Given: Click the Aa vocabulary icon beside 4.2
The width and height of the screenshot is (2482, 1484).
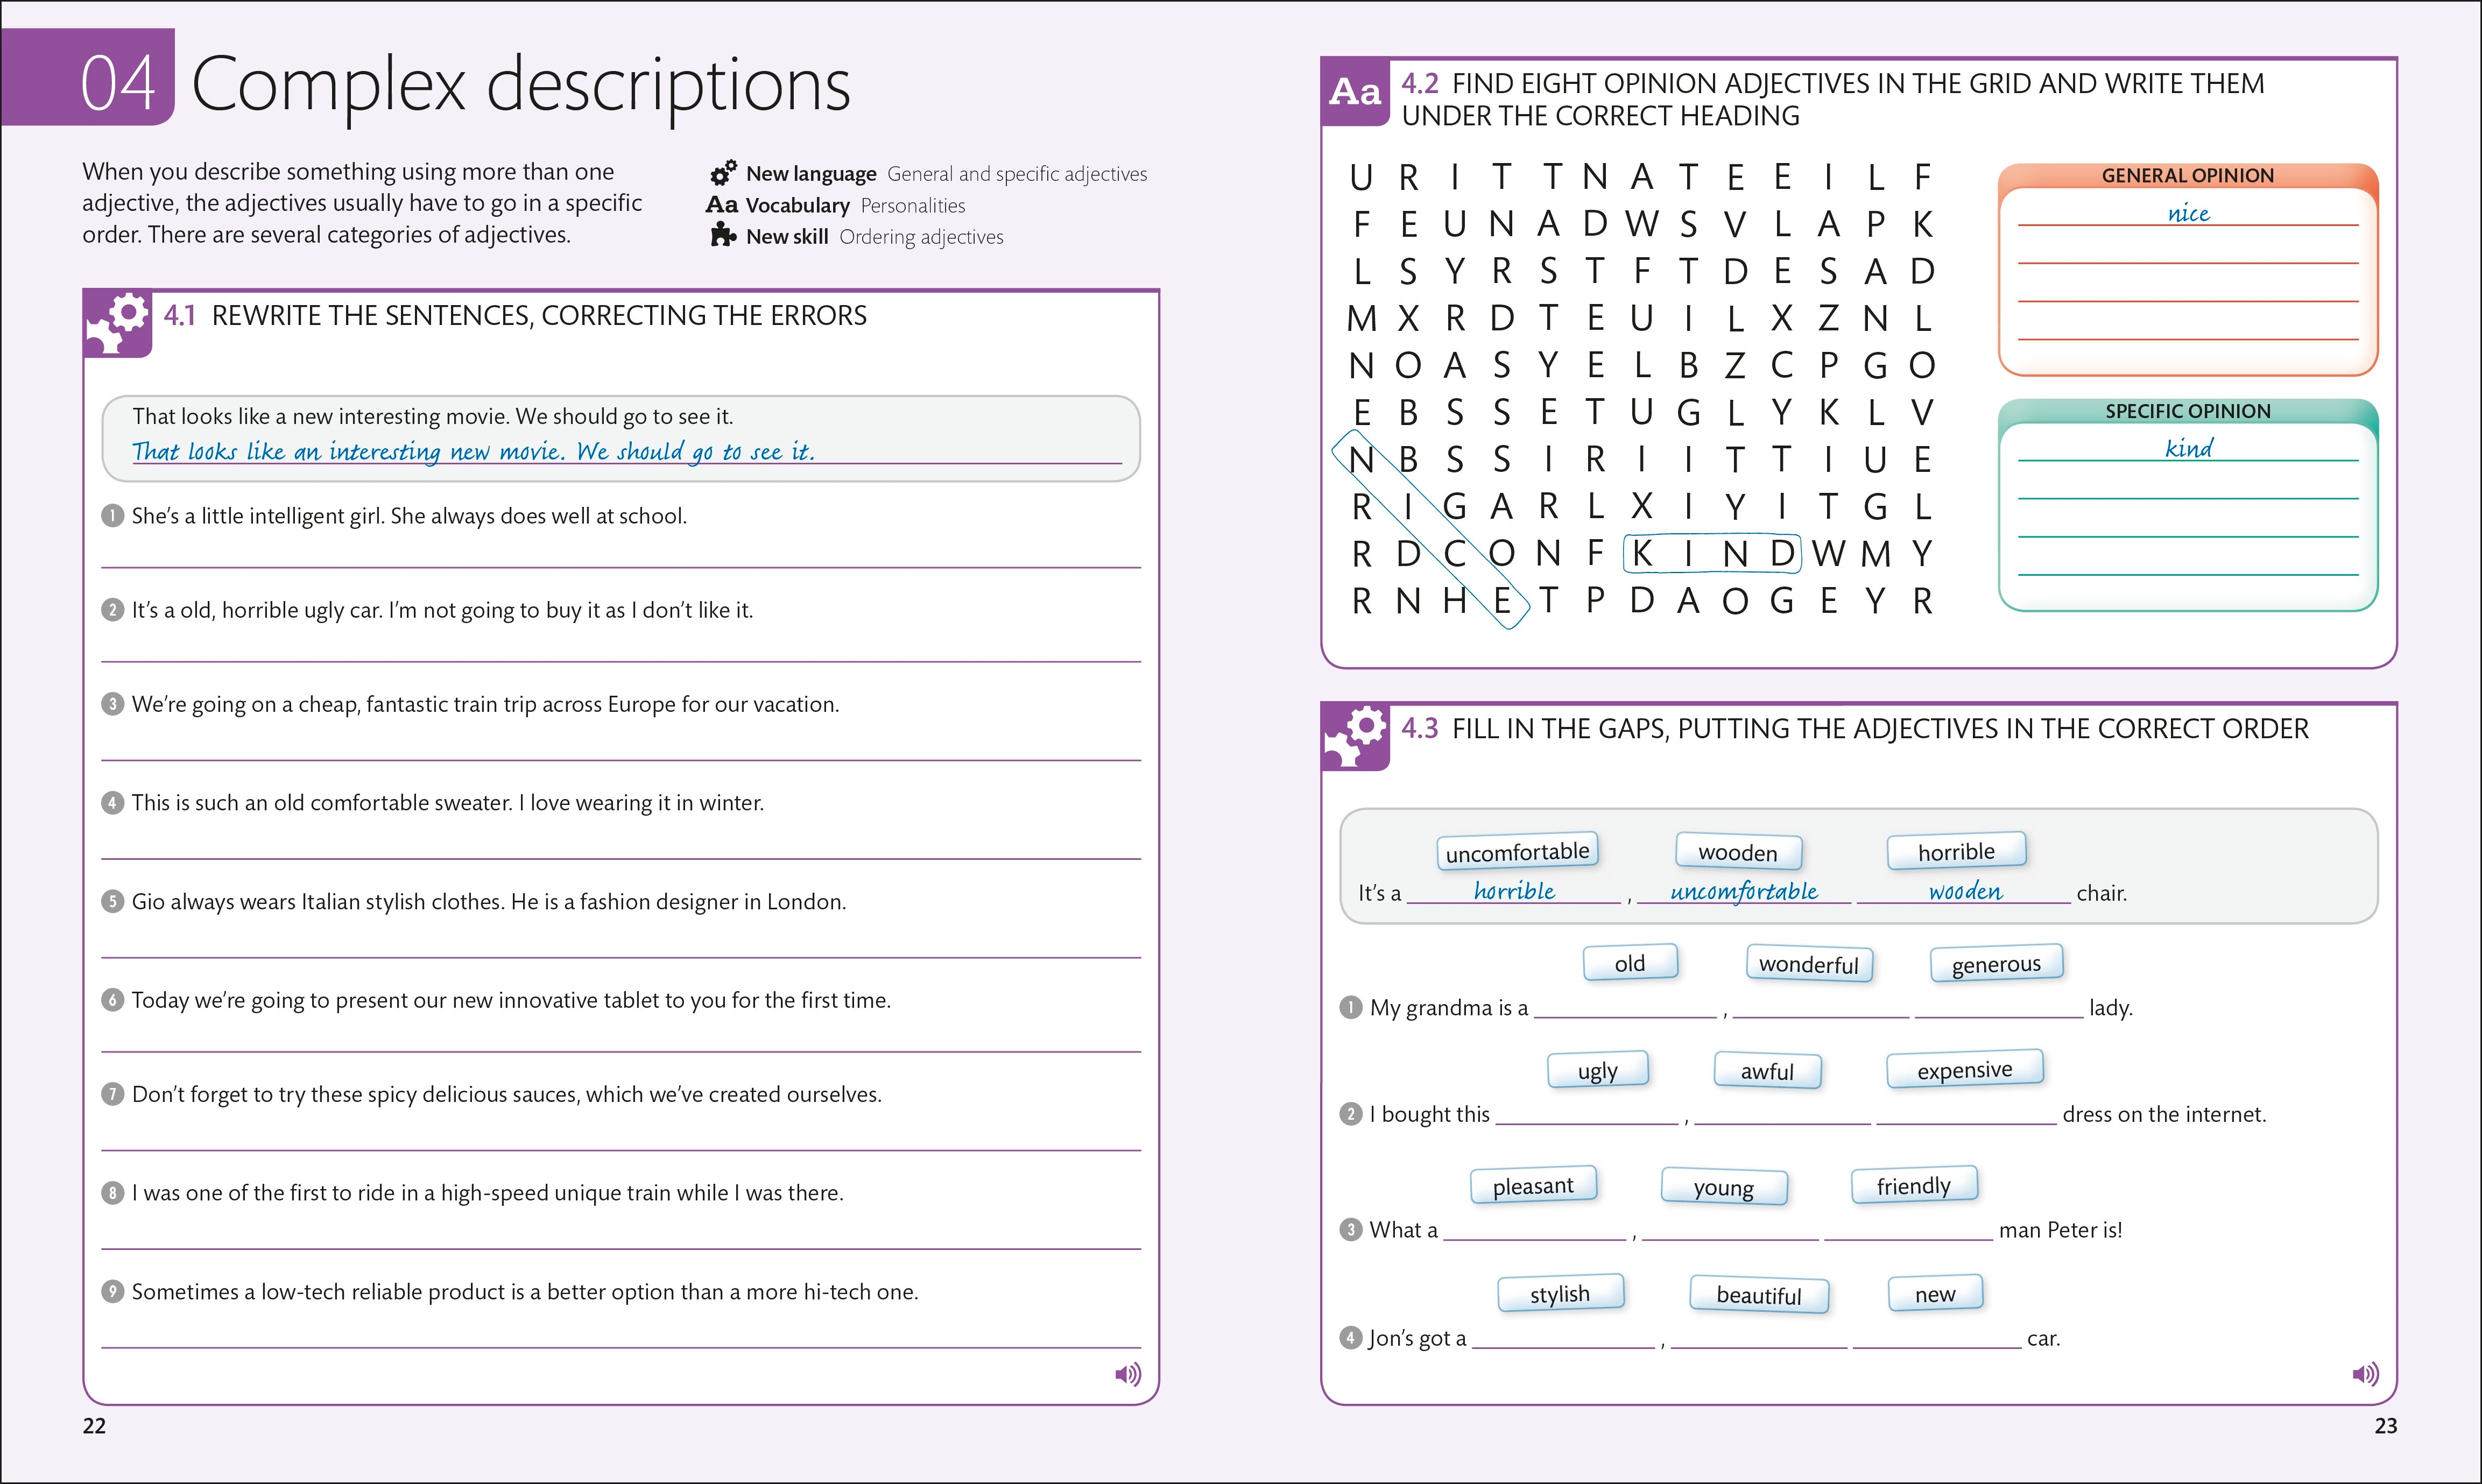Looking at the screenshot, I should click(1355, 92).
